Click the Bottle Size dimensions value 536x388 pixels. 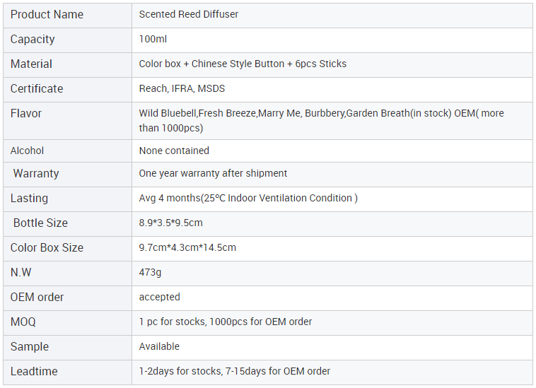170,223
